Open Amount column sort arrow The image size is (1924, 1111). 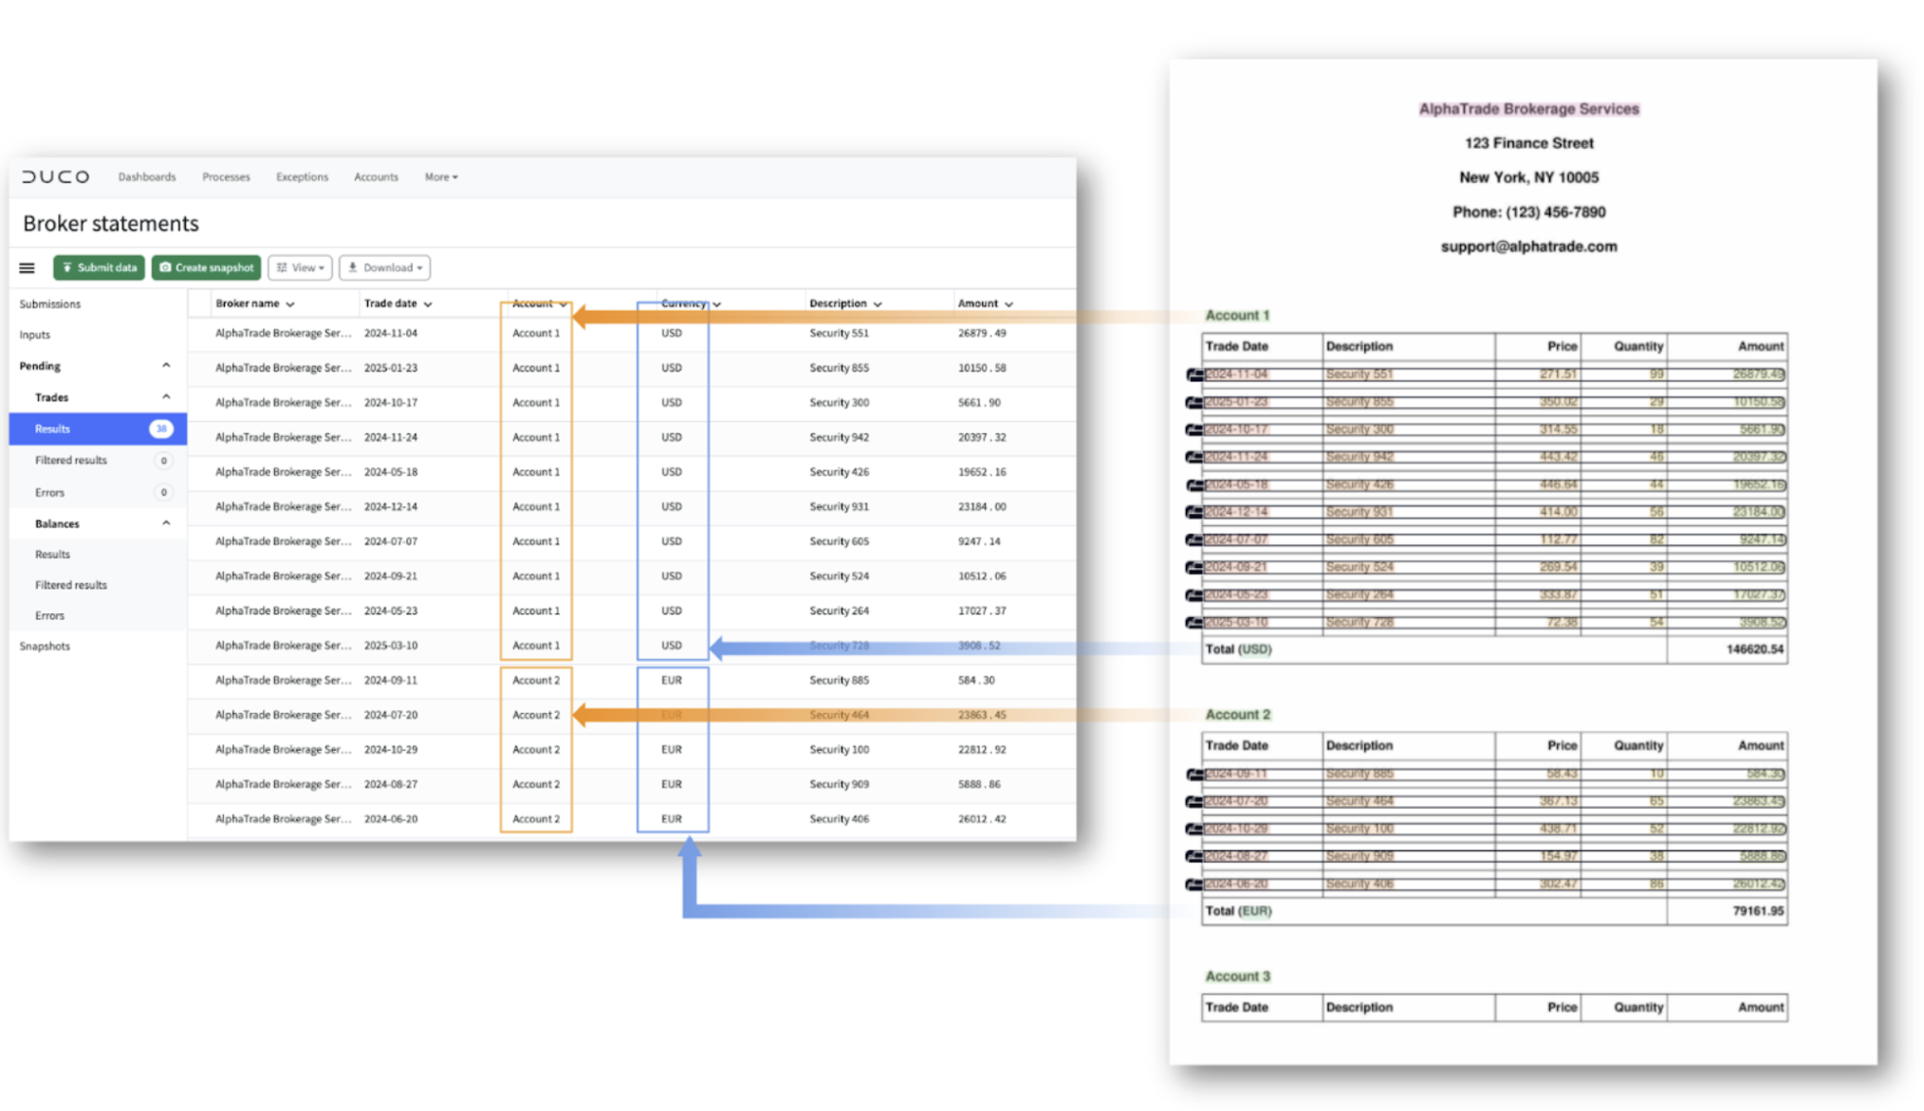1008,304
